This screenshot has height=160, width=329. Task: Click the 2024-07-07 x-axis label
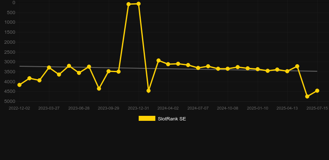click(x=198, y=108)
